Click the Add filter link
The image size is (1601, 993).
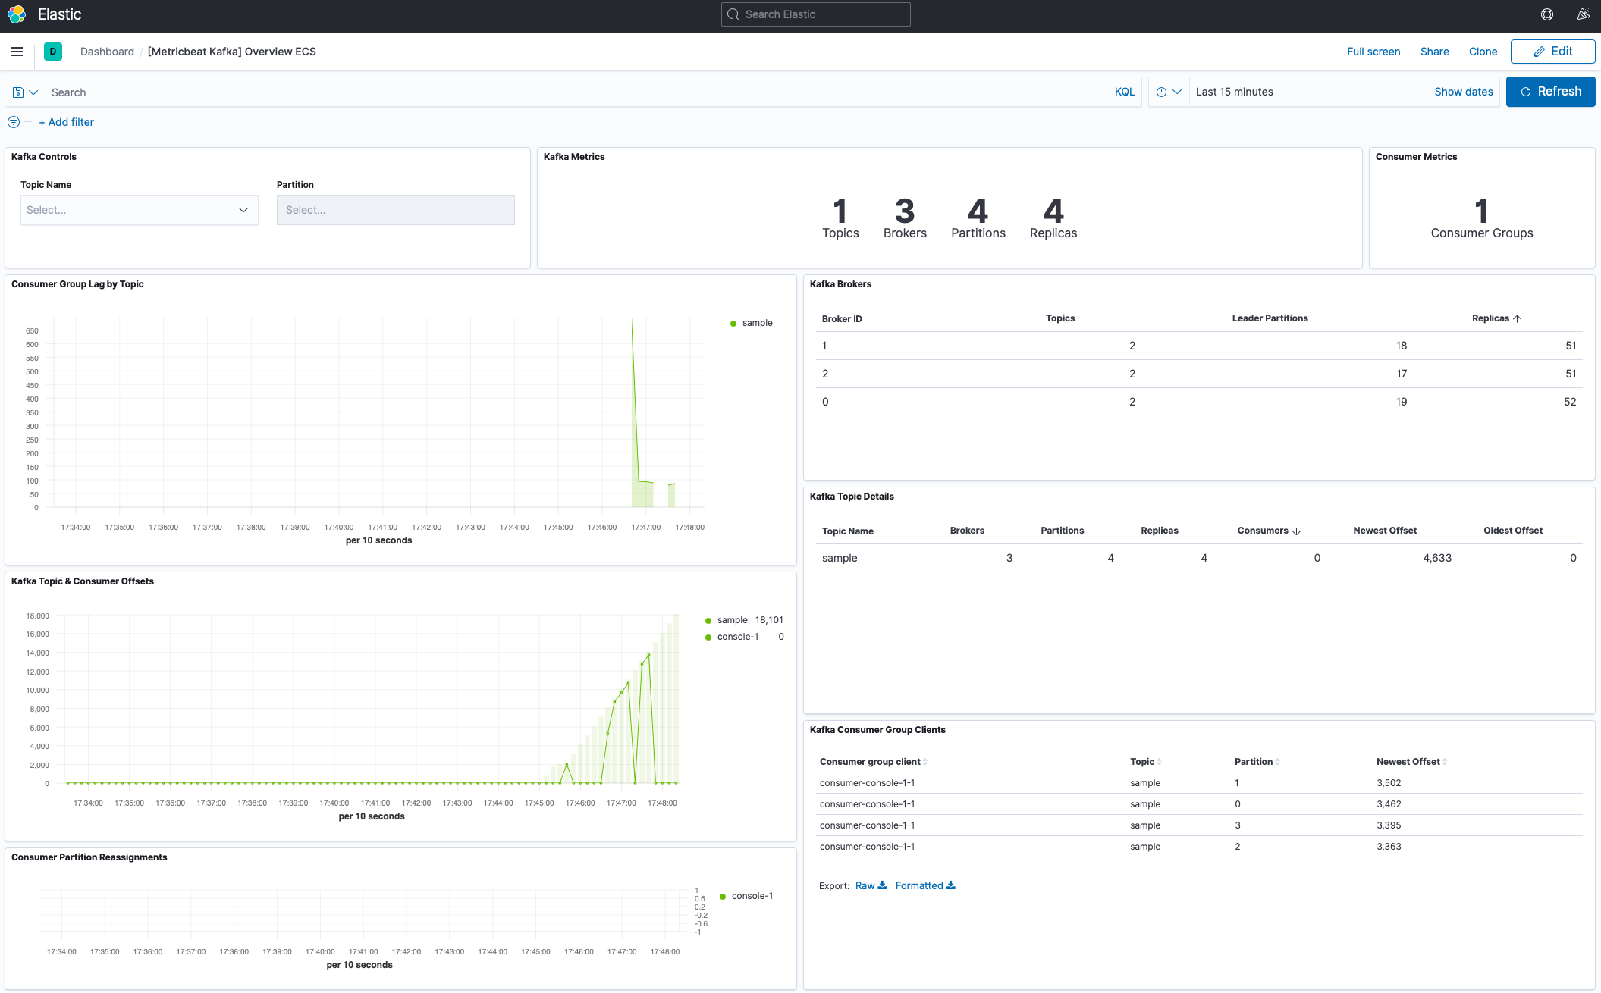(67, 122)
